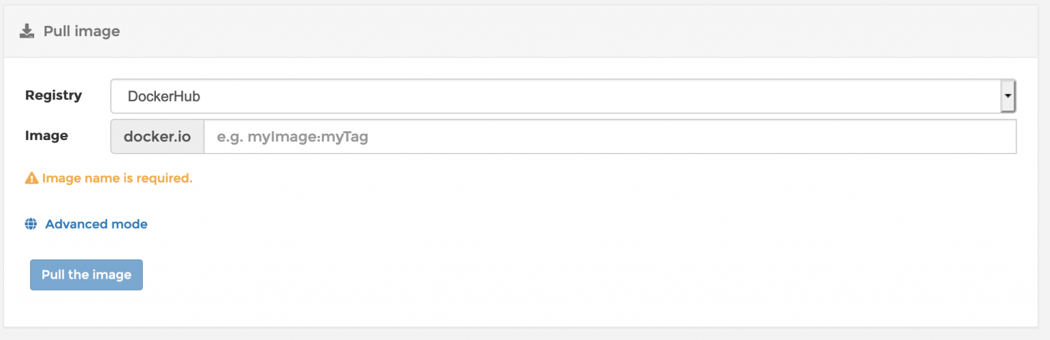
Task: Open the Registry dropdown arrow
Action: (1008, 96)
